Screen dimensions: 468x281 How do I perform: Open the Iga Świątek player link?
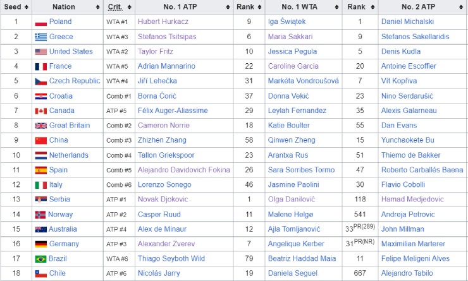point(286,21)
